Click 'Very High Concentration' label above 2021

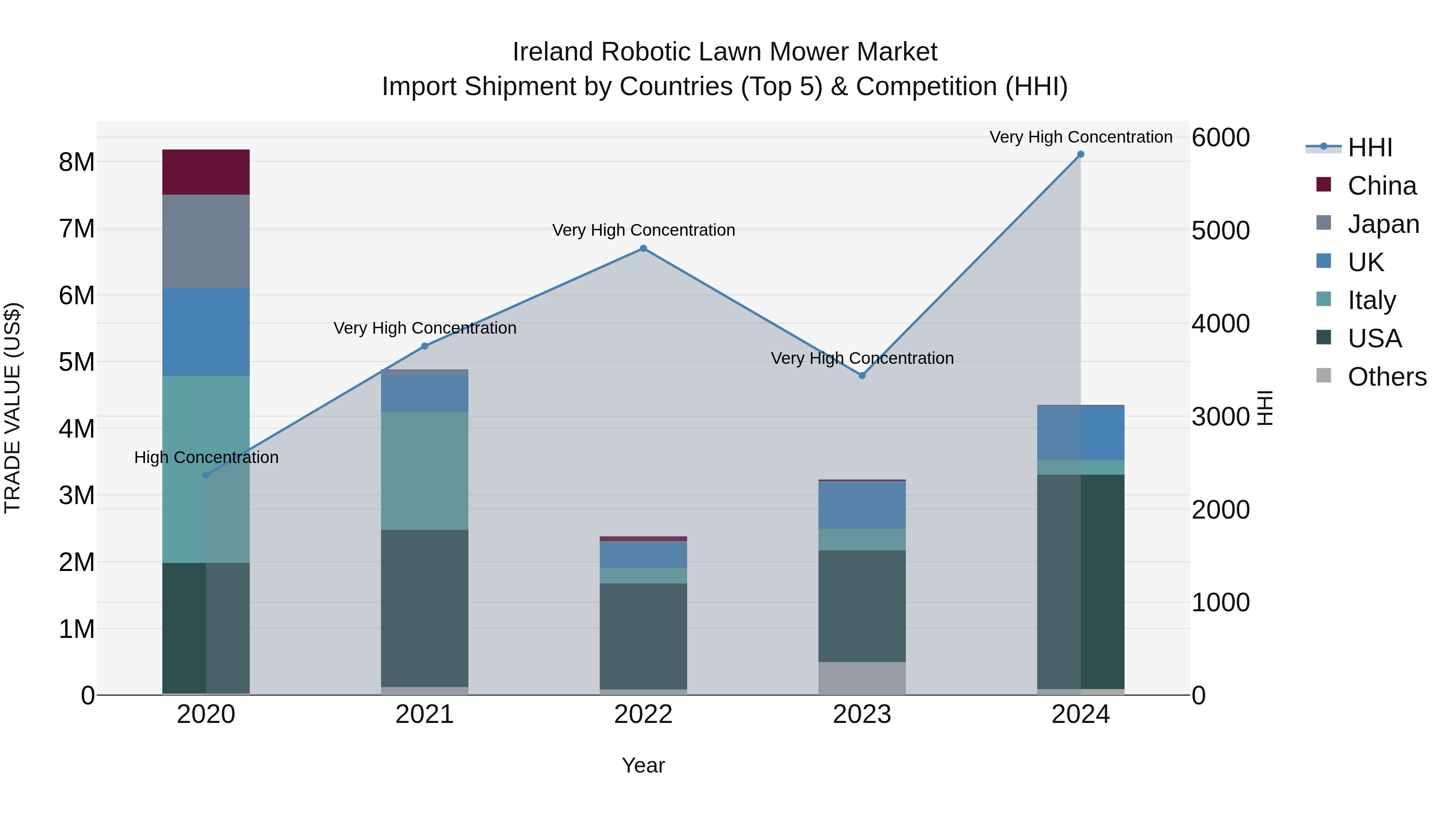(x=425, y=328)
